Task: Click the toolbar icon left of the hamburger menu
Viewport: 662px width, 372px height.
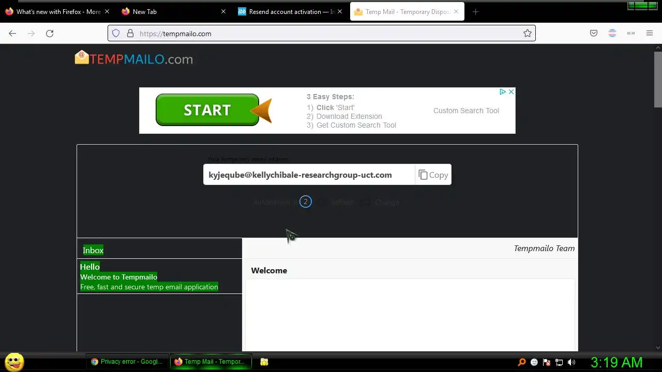Action: coord(631,34)
